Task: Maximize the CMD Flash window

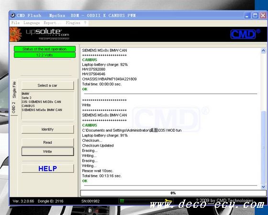Action: 255,16
